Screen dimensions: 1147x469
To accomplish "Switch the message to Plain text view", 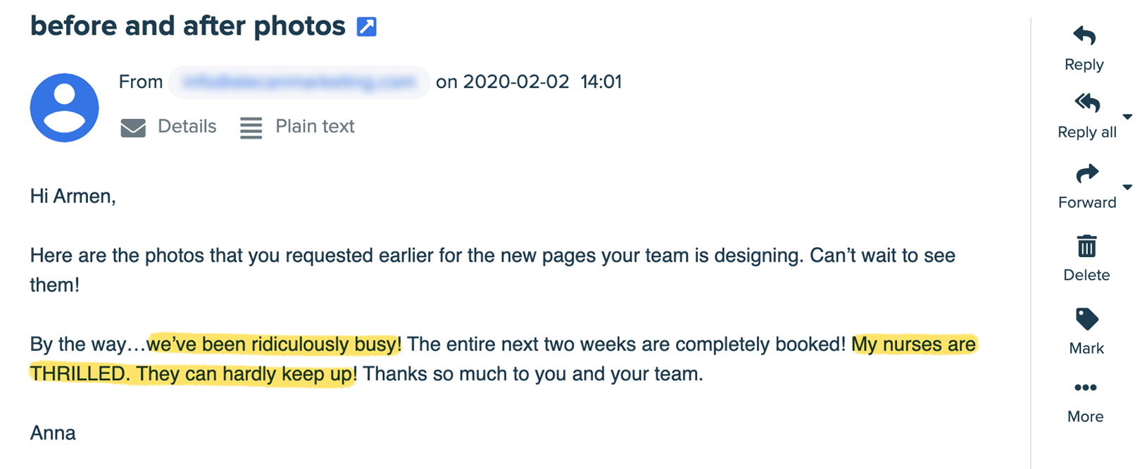I will click(315, 127).
